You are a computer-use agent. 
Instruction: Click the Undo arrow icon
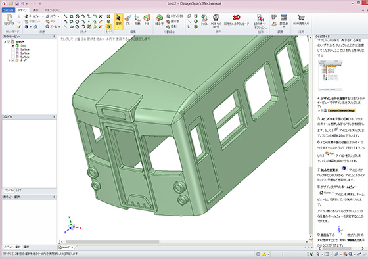click(22, 4)
